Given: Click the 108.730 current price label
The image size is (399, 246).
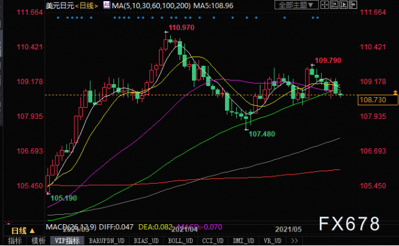Looking at the screenshot, I should (378, 100).
